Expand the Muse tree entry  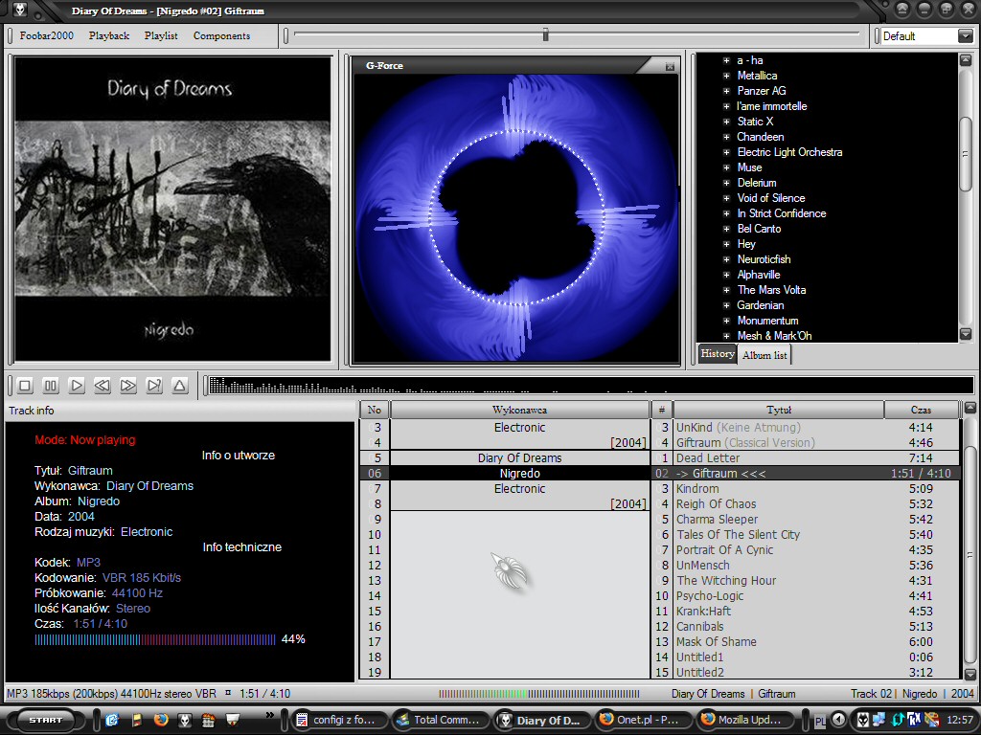coord(726,167)
